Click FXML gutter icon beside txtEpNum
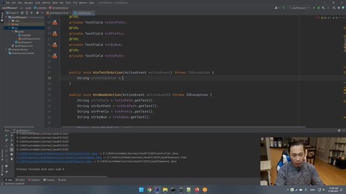The width and height of the screenshot is (346, 194). pyautogui.click(x=55, y=45)
